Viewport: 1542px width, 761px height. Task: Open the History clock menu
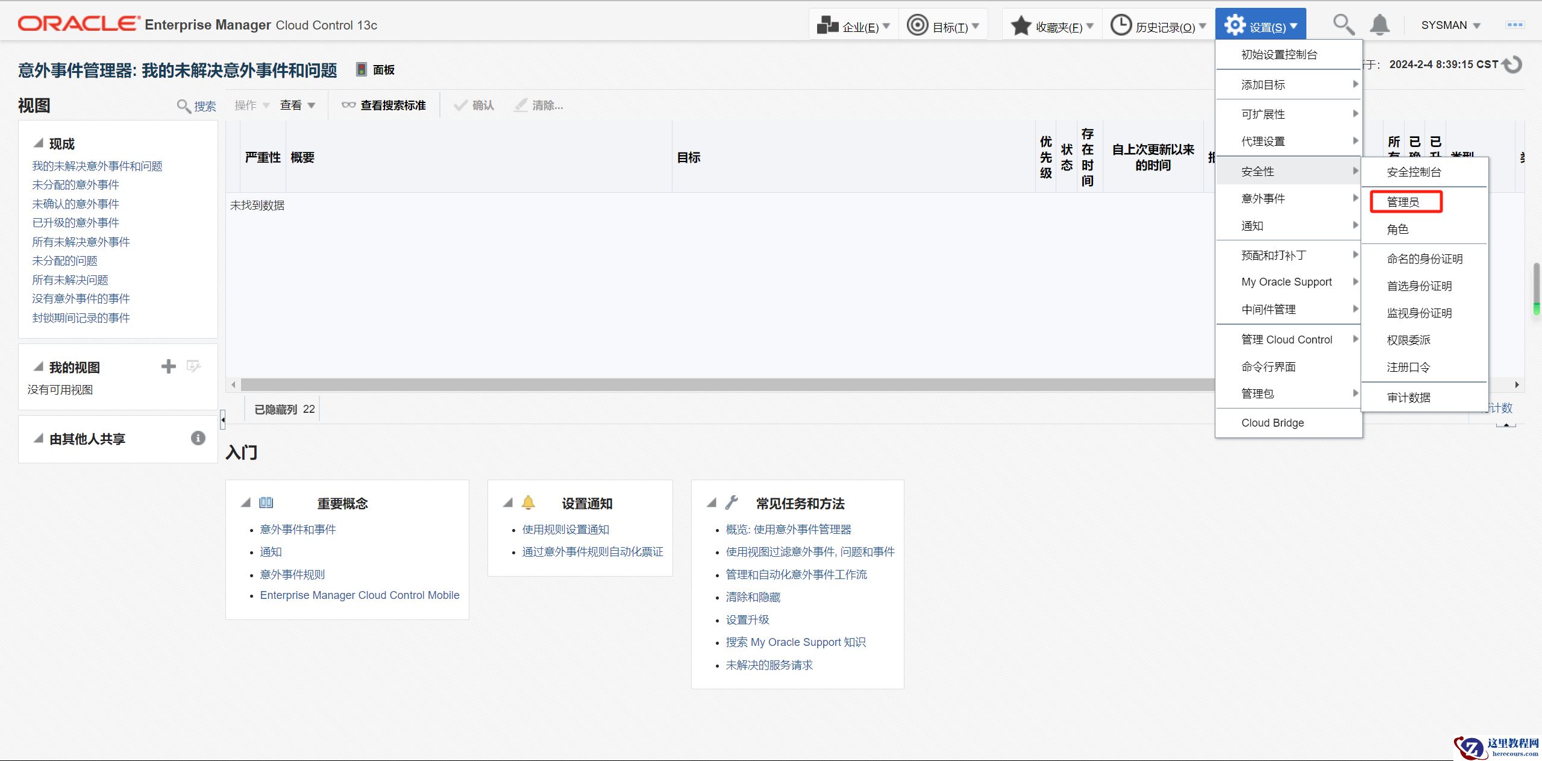1158,26
